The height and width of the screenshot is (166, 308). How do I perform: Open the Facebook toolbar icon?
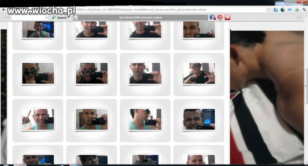tap(213, 17)
